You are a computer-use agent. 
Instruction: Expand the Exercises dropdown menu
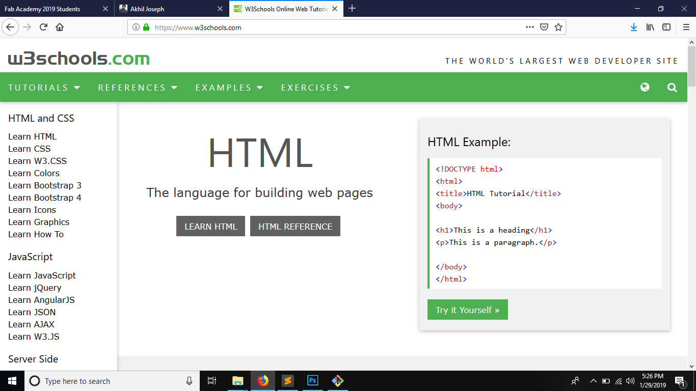click(316, 88)
